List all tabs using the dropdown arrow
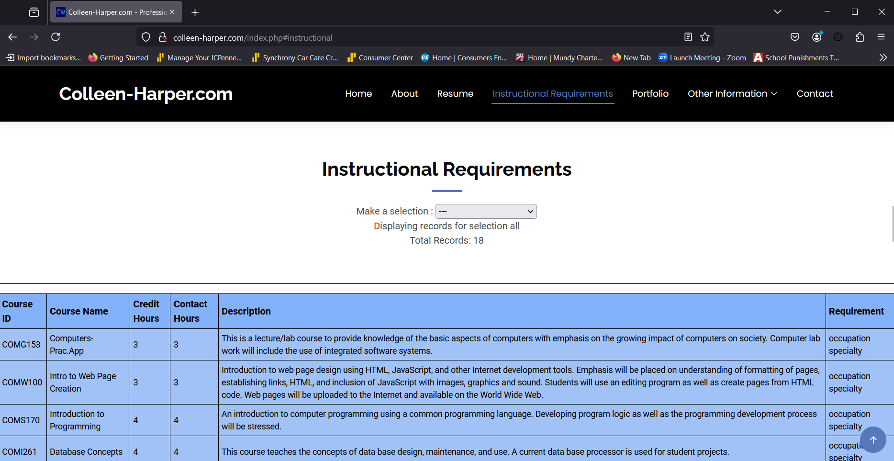The height and width of the screenshot is (461, 894). 778,12
